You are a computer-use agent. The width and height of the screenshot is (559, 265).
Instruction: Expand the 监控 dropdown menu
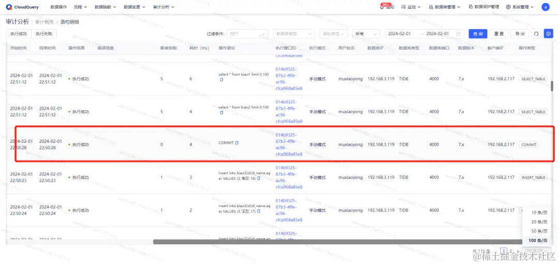[411, 7]
